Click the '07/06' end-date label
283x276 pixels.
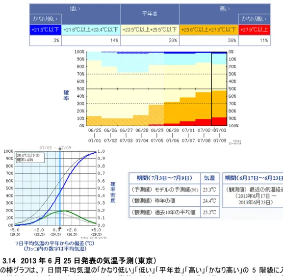[173, 140]
